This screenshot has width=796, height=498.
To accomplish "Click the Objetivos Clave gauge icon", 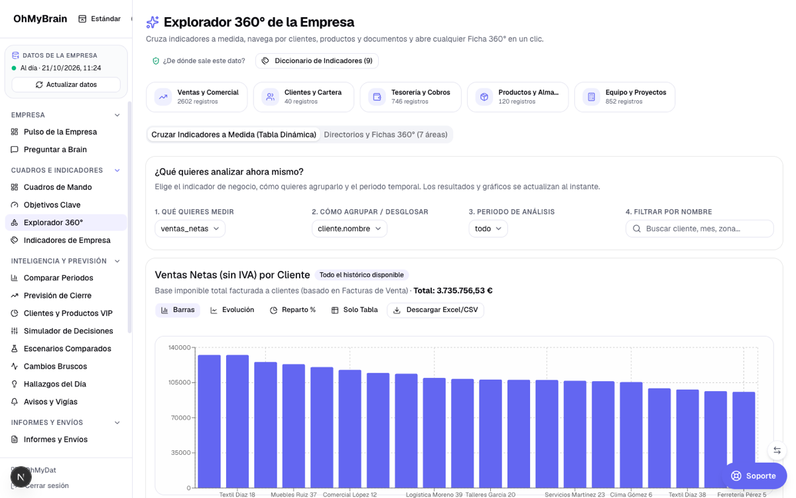I will tap(15, 205).
